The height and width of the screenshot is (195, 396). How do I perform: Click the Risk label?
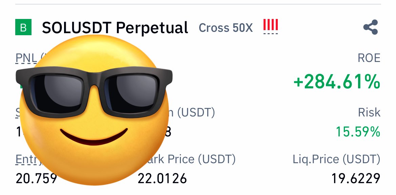369,112
